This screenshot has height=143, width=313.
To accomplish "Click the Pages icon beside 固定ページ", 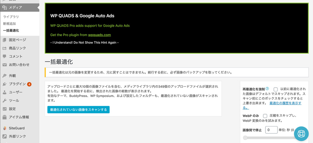I will pyautogui.click(x=5, y=40).
